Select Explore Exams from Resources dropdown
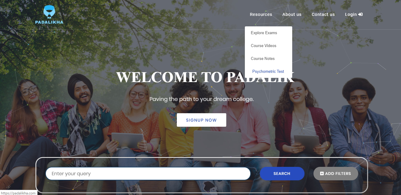Screen dimensions: 401x195 pos(264,33)
